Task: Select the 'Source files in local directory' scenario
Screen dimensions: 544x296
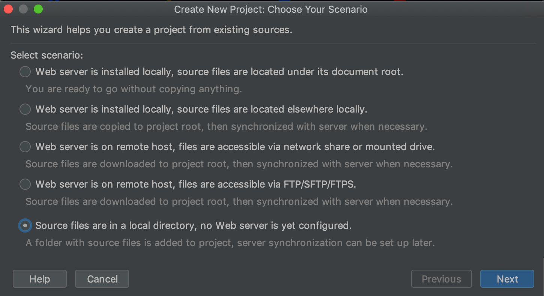Action: (25, 225)
